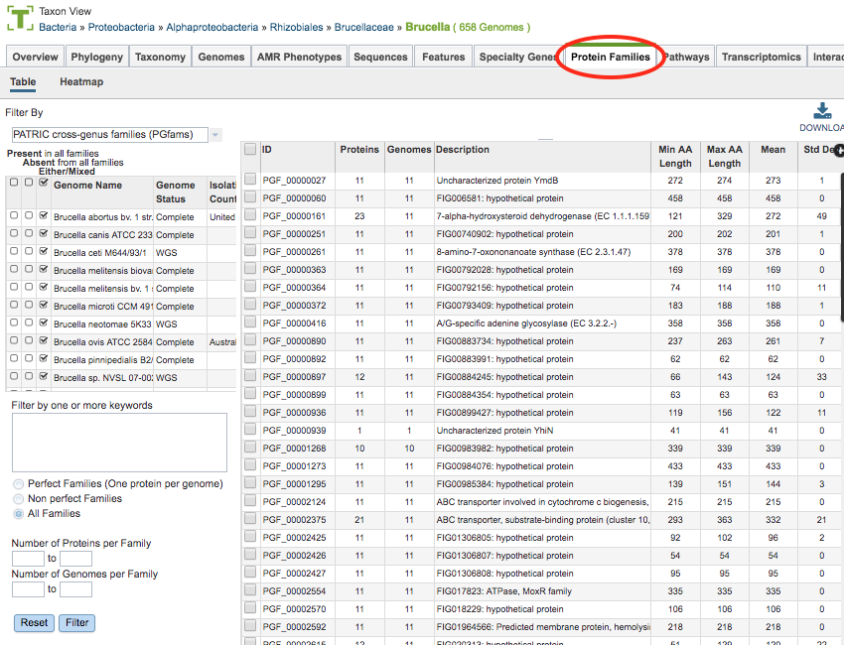
Task: Sort by Max AA Length column
Action: tap(724, 157)
